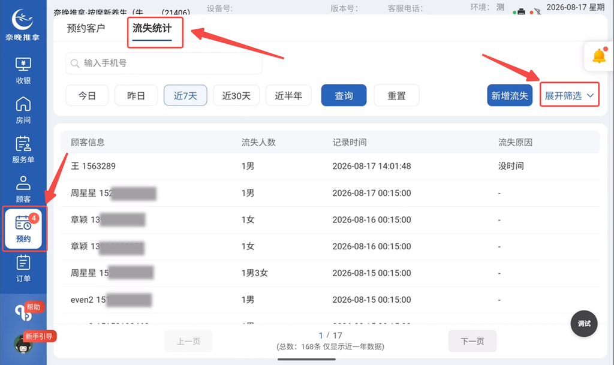Click the 2026-08-17 14:01:48 timestamp
The height and width of the screenshot is (365, 614).
pos(372,166)
